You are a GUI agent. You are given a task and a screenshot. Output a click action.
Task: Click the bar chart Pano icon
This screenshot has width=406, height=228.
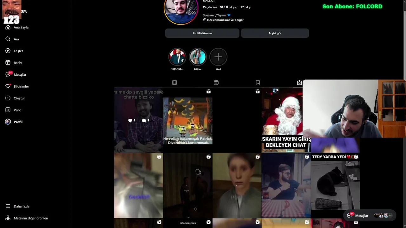point(8,110)
